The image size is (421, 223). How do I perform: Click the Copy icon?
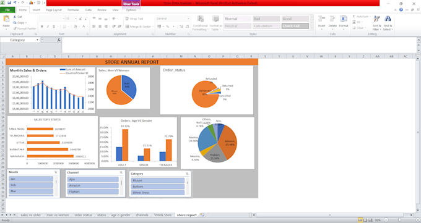pyautogui.click(x=15, y=22)
